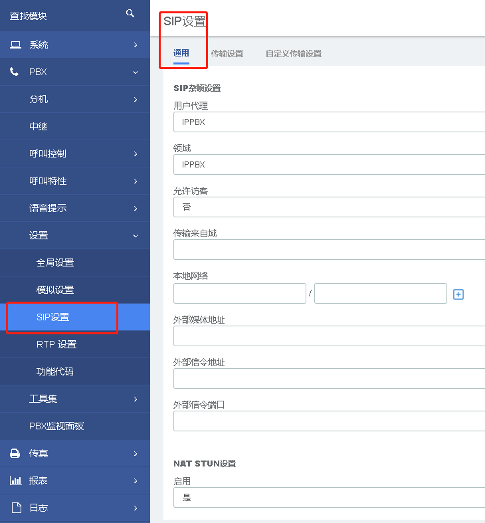This screenshot has height=523, width=485.
Task: Expand the 呼叫控制 submenu arrow
Action: coord(136,154)
